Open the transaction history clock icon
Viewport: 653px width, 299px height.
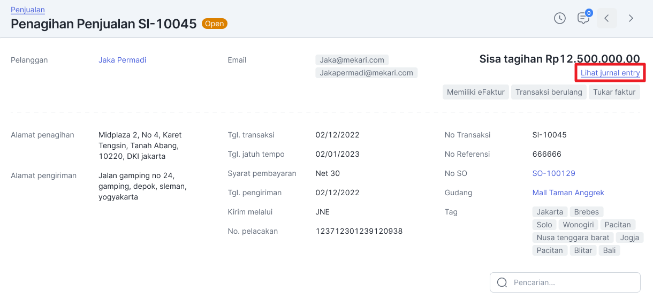point(559,18)
